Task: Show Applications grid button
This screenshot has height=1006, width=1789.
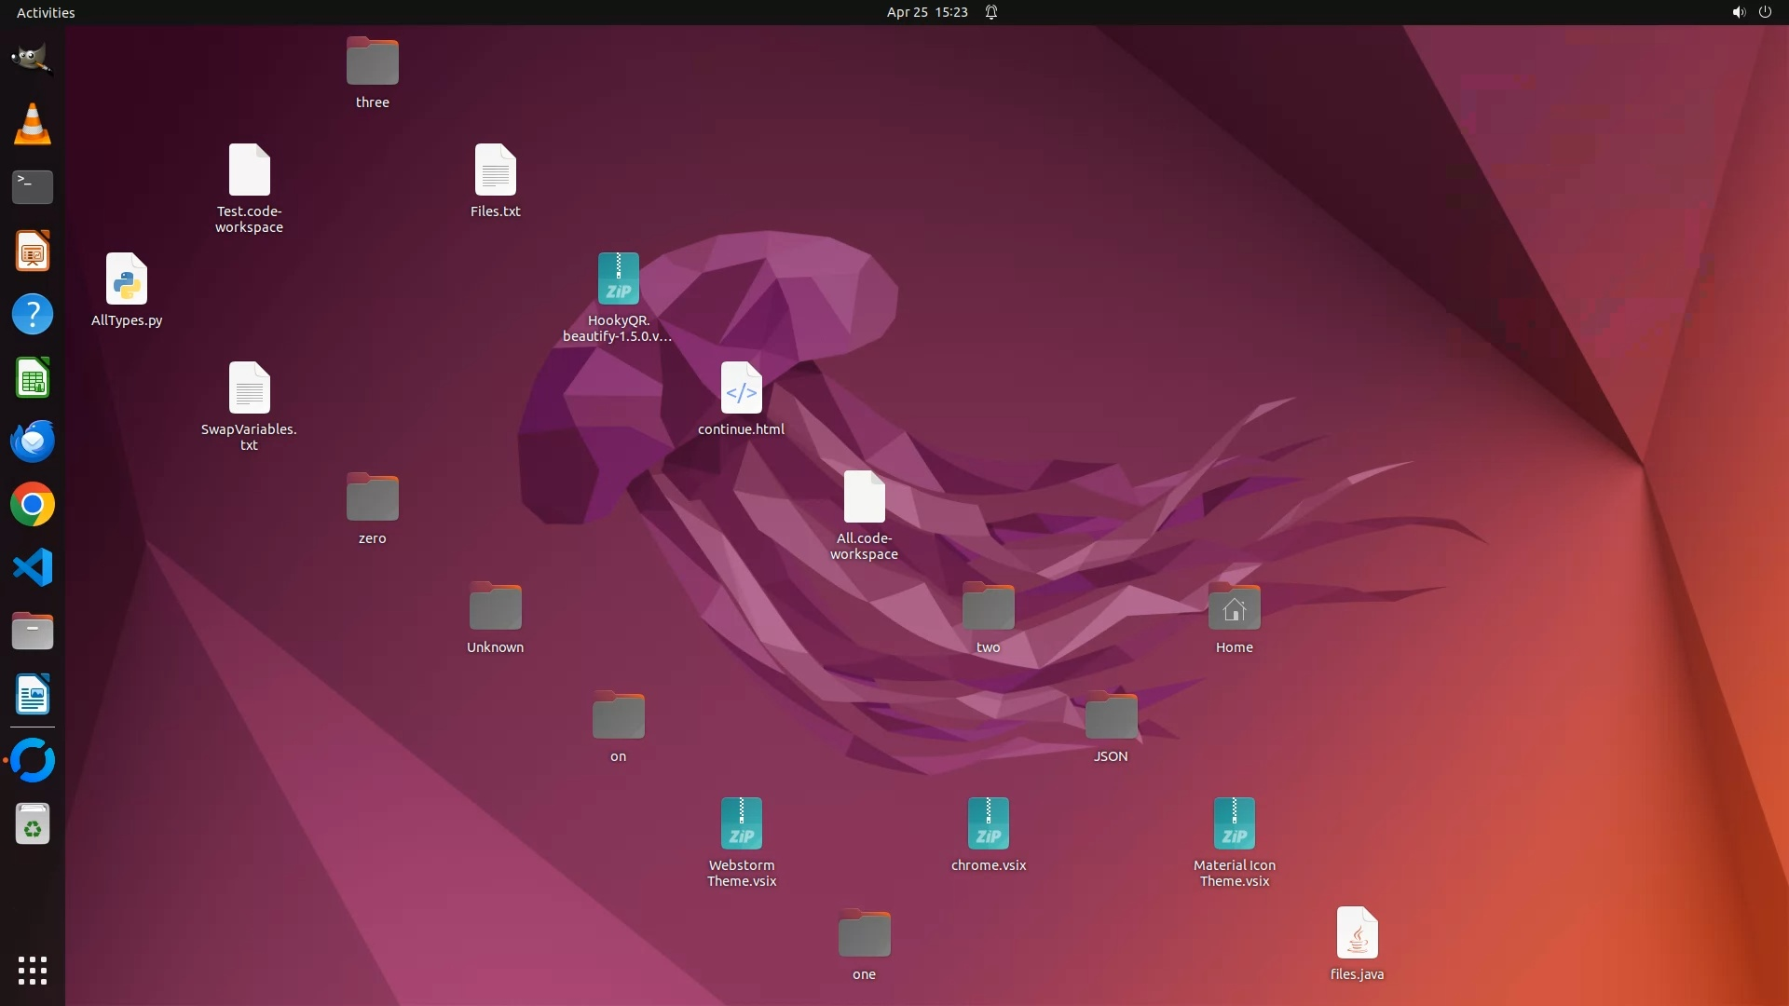Action: (32, 970)
